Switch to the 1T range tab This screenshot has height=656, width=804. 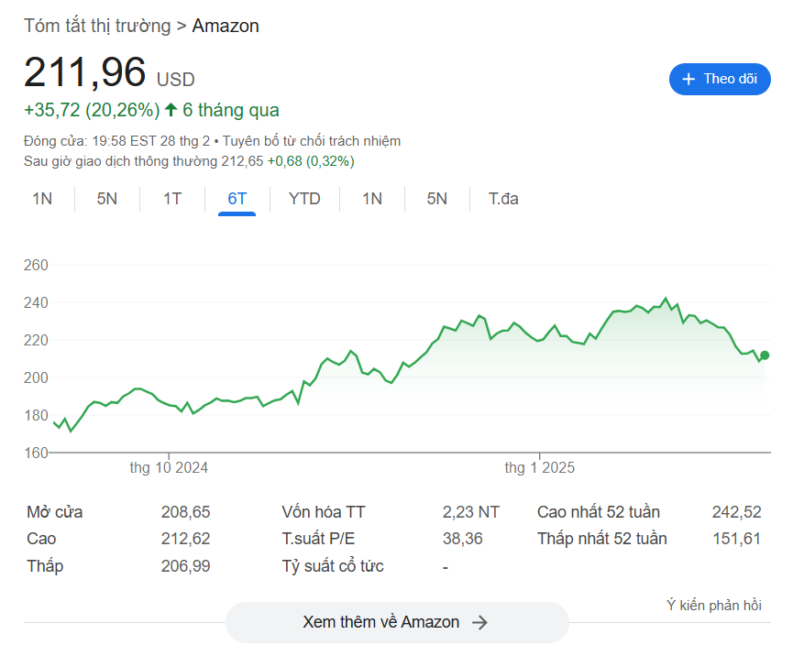click(x=172, y=199)
